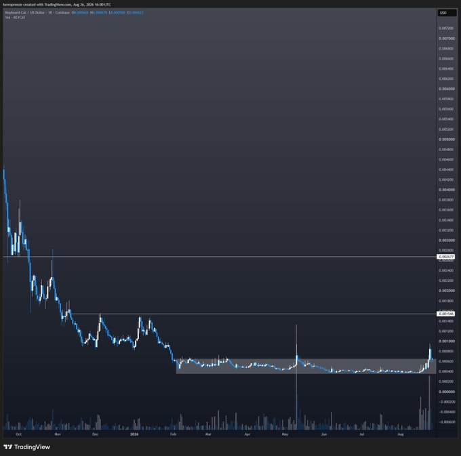
Task: Click the created with TradingView.com header text
Action: (x=47, y=5)
